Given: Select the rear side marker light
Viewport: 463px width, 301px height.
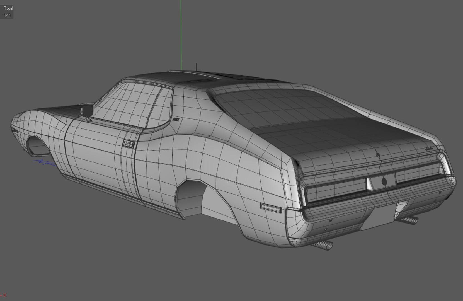Looking at the screenshot, I should point(271,208).
